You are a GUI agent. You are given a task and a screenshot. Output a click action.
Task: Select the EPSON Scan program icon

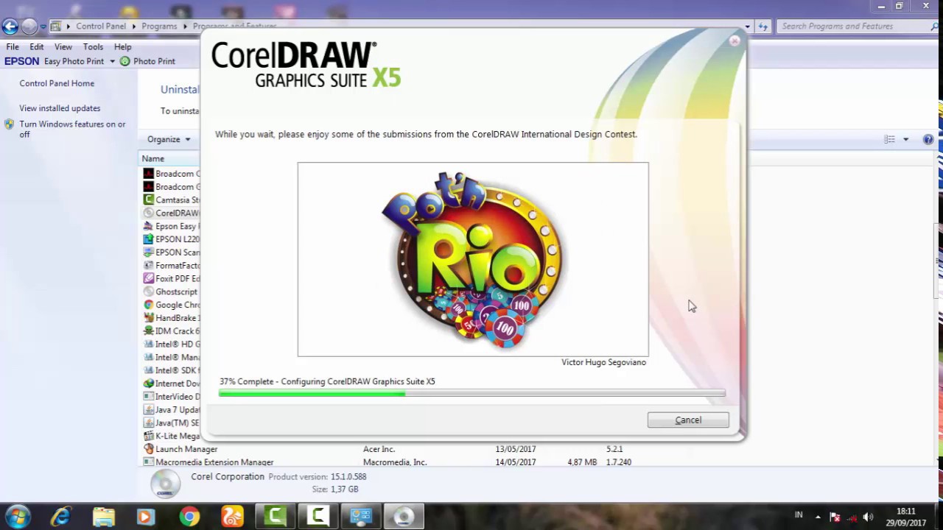pyautogui.click(x=148, y=252)
